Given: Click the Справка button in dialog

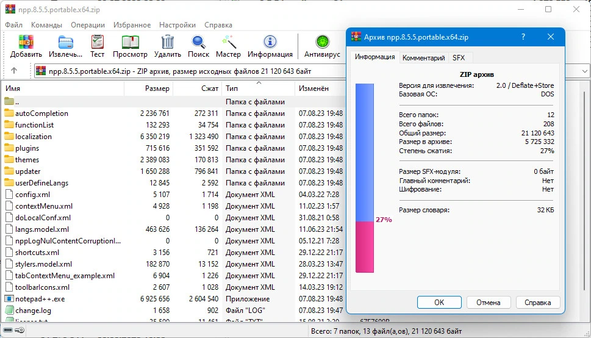Looking at the screenshot, I should (538, 302).
